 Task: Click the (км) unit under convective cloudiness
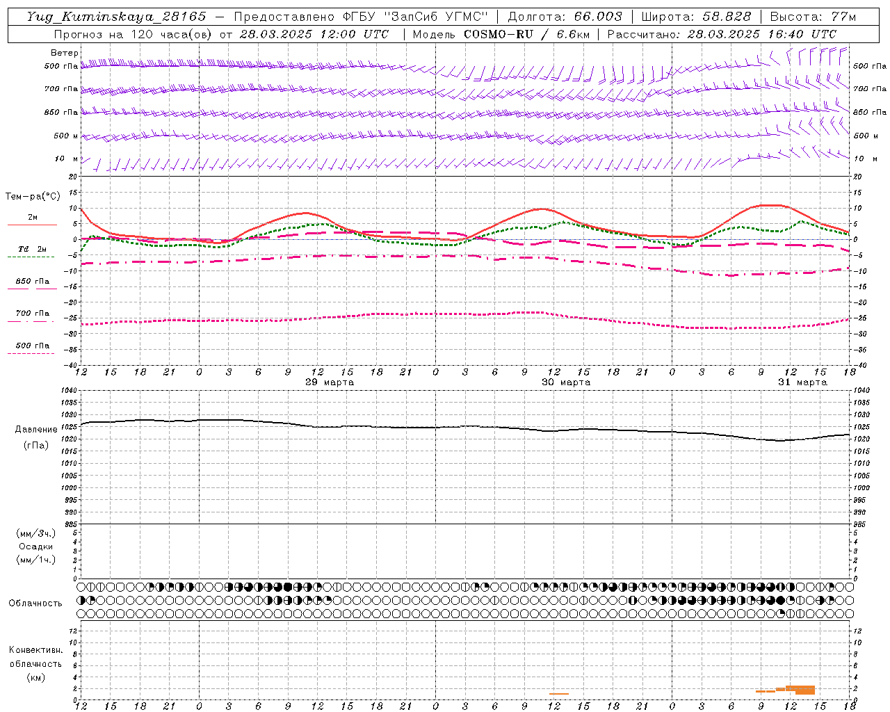(x=36, y=677)
